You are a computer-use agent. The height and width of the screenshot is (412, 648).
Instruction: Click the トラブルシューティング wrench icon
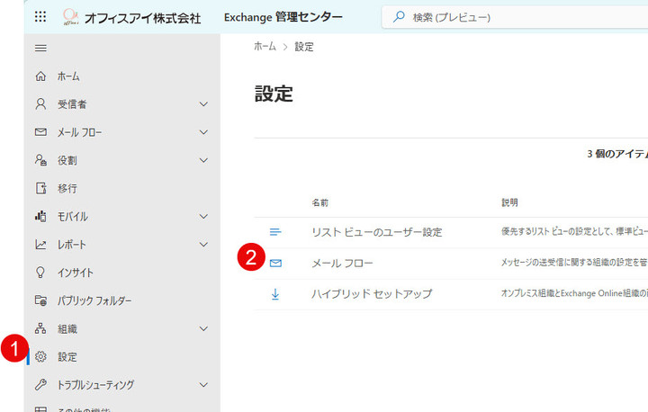pyautogui.click(x=40, y=385)
